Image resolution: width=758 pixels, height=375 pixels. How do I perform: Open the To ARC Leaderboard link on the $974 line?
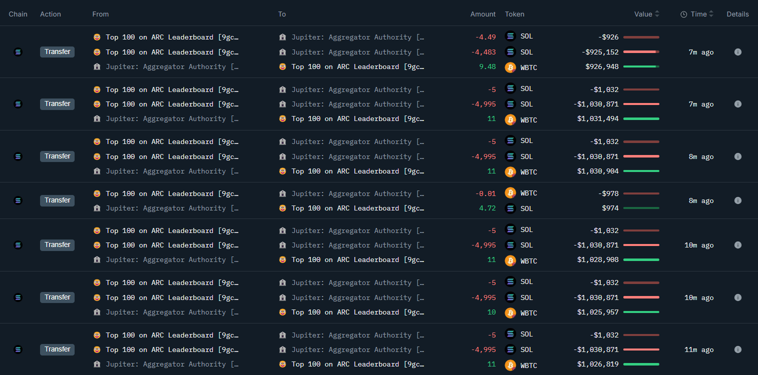tap(358, 208)
